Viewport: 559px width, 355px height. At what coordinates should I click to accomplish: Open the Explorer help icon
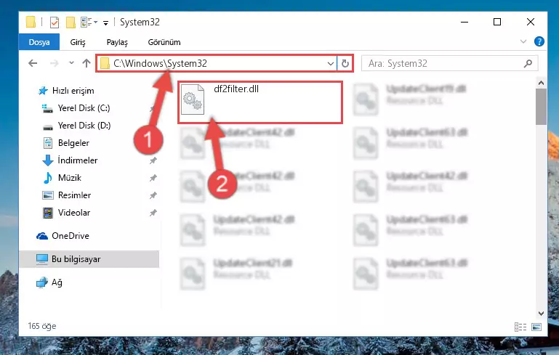pyautogui.click(x=539, y=41)
